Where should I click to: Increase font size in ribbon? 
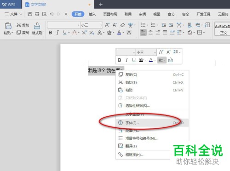107,25
